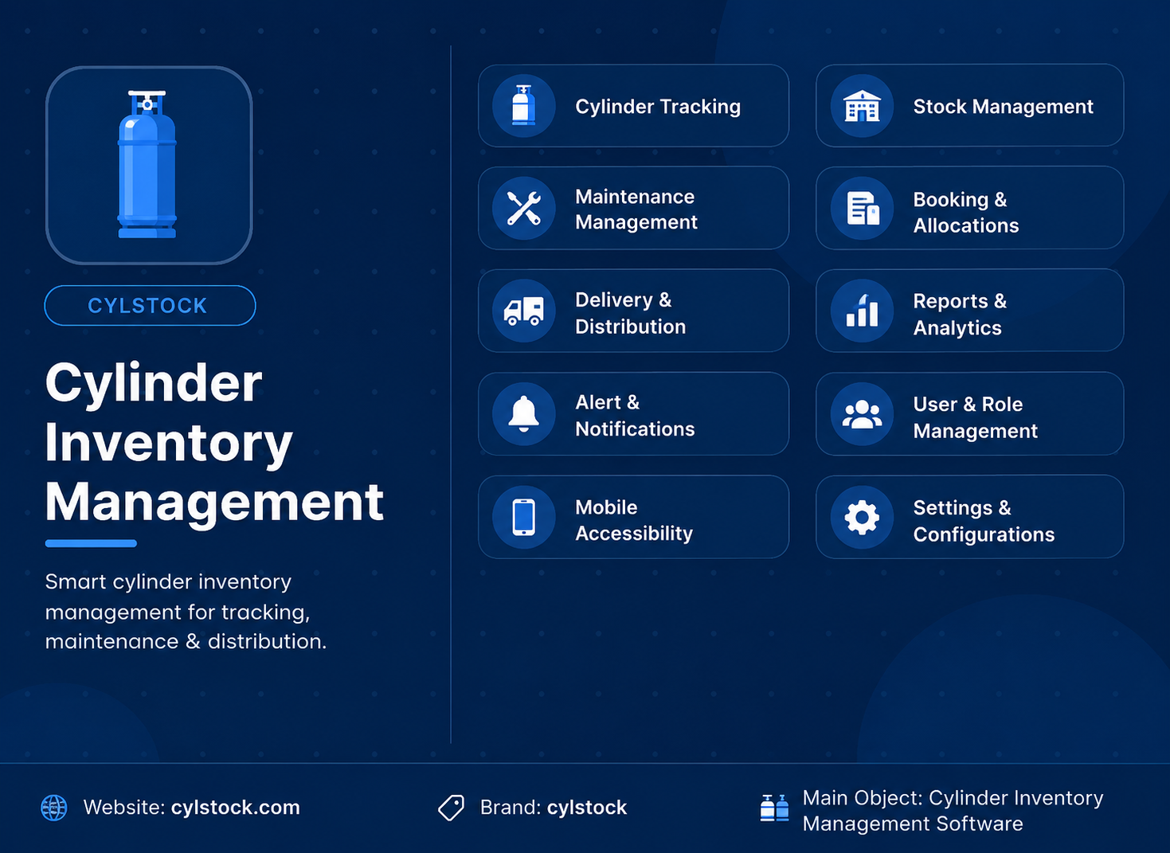Click the globe icon beside Website
The height and width of the screenshot is (853, 1170).
(54, 808)
